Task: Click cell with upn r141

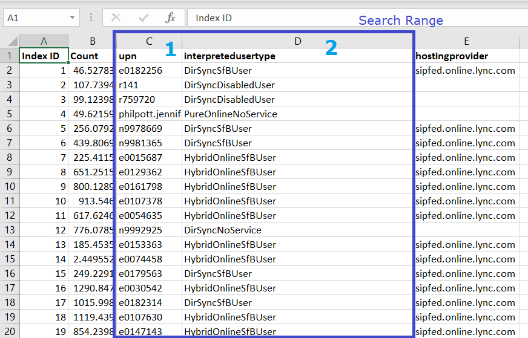Action: coord(149,85)
